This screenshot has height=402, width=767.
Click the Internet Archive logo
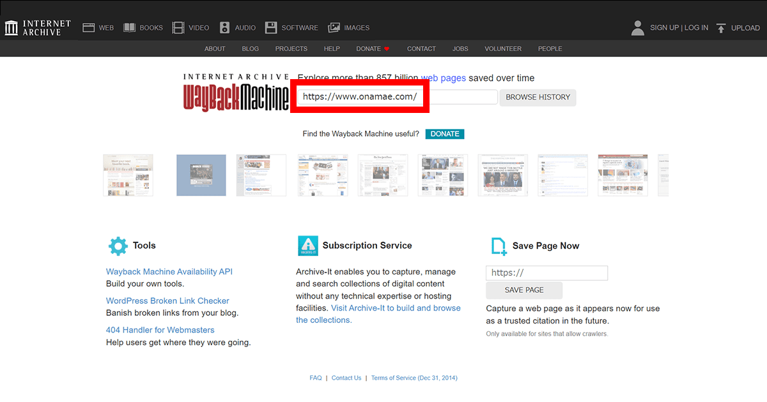(37, 28)
